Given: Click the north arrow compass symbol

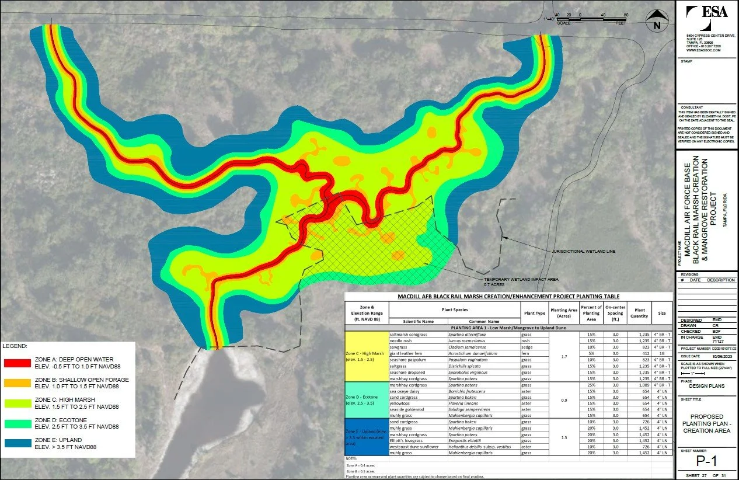Looking at the screenshot, I should [657, 21].
